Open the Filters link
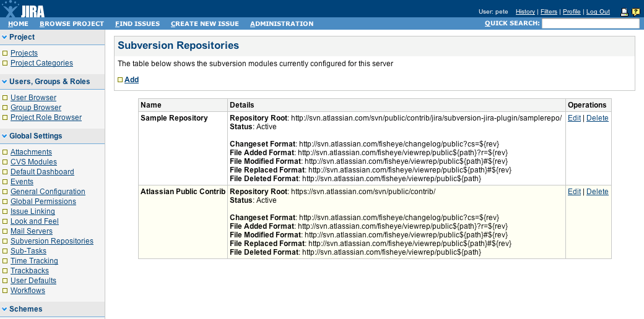This screenshot has height=319, width=644. point(549,12)
